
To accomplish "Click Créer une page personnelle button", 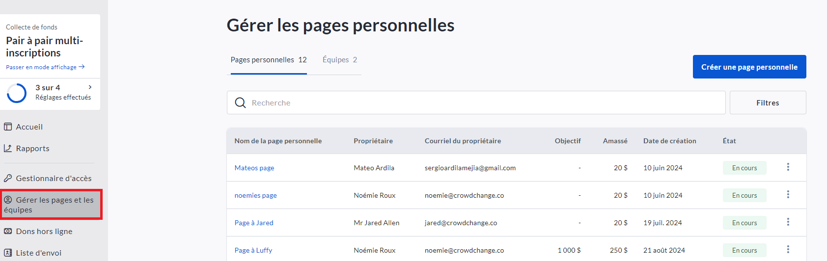I will [x=749, y=67].
